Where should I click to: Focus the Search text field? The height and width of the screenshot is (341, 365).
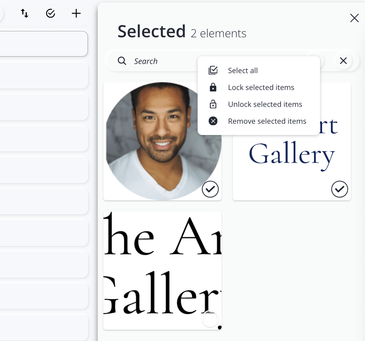click(x=162, y=61)
